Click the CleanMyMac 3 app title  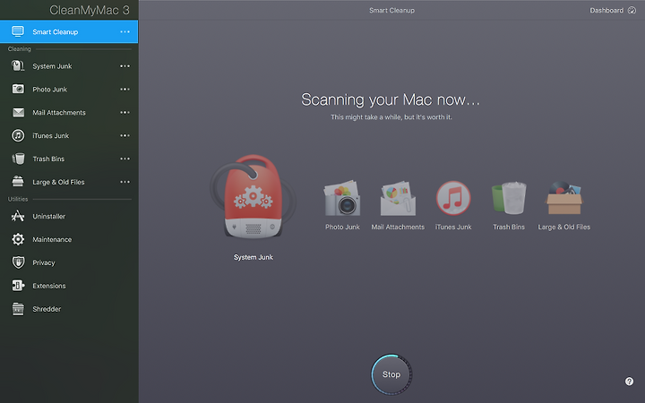[x=90, y=10]
